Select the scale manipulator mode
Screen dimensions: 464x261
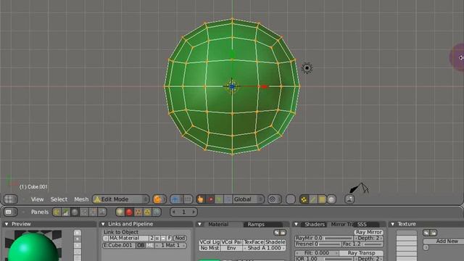pos(228,199)
